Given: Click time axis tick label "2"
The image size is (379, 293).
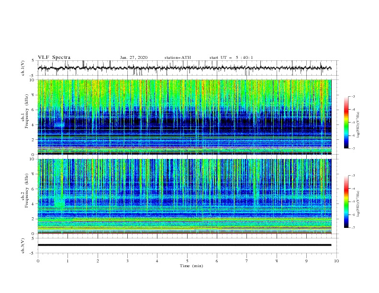Looking at the screenshot, I should pos(98,261).
